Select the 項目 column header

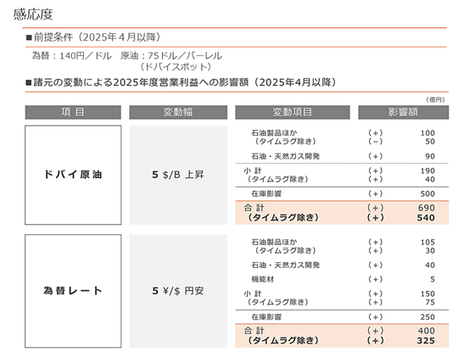(x=73, y=112)
